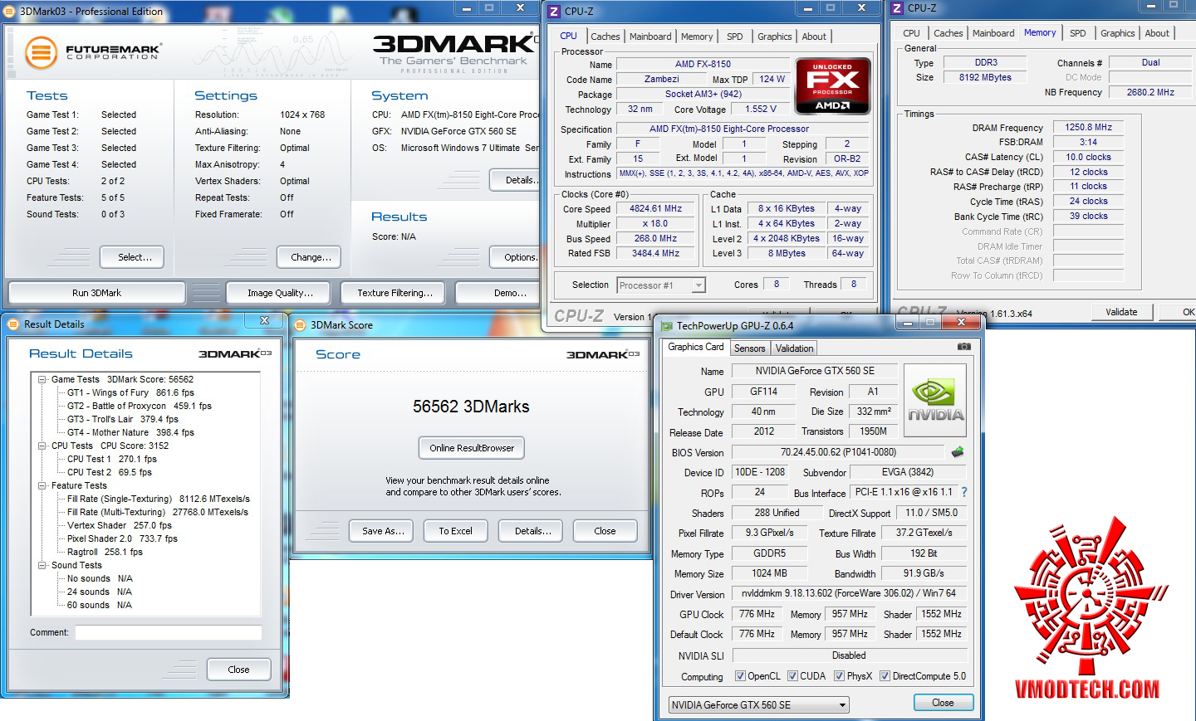Image resolution: width=1196 pixels, height=721 pixels.
Task: Collapse the CPU Tests tree node
Action: click(42, 446)
